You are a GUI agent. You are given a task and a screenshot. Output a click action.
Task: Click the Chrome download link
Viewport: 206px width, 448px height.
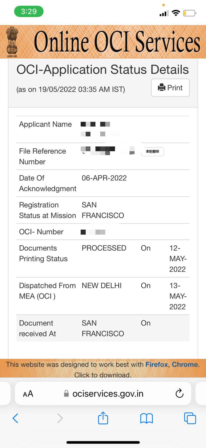pyautogui.click(x=185, y=364)
